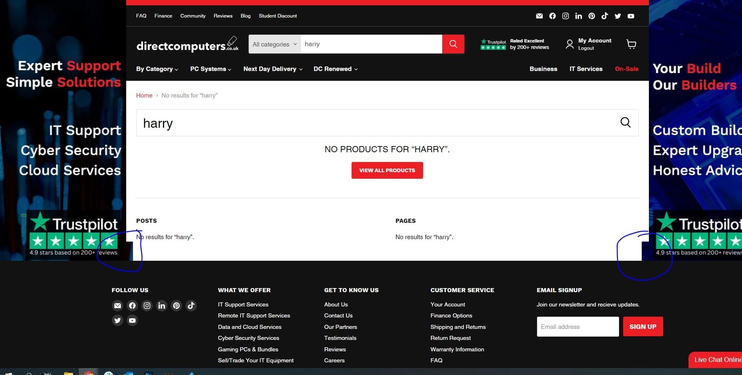The width and height of the screenshot is (742, 375).
Task: Click the magnifier icon in the large results search box
Action: pos(625,122)
